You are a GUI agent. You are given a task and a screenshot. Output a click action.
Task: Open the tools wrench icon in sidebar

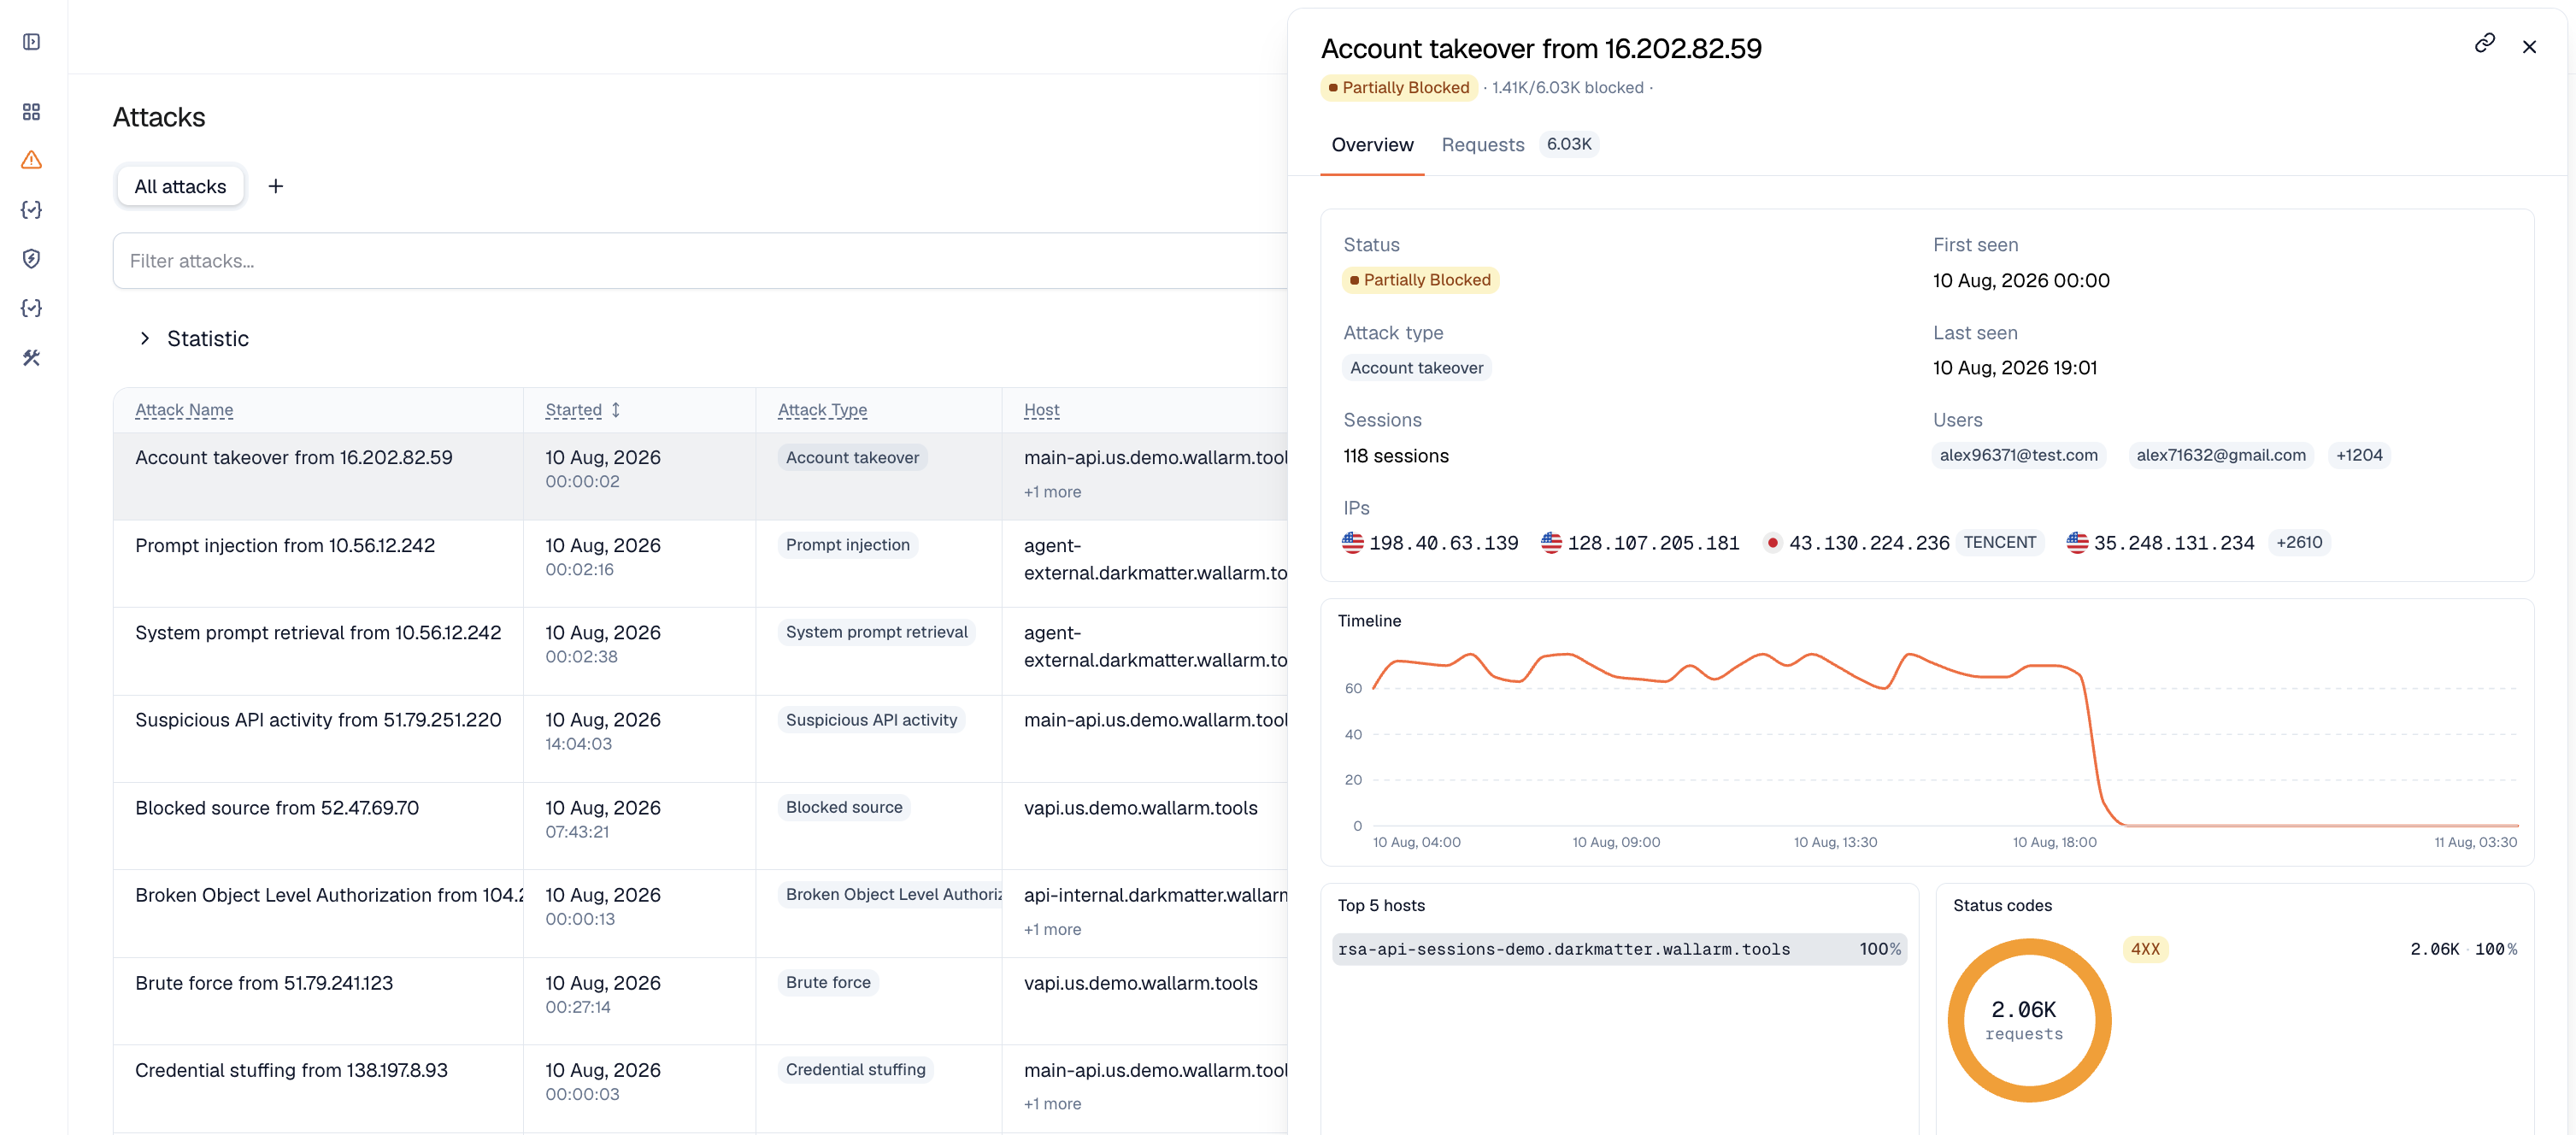(x=31, y=357)
